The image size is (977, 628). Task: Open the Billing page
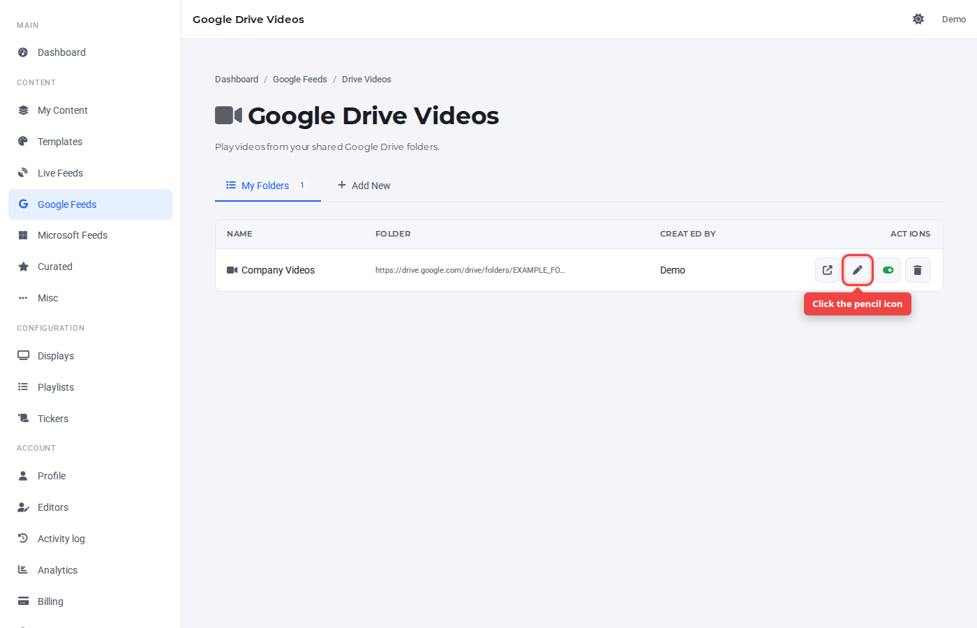tap(90, 601)
